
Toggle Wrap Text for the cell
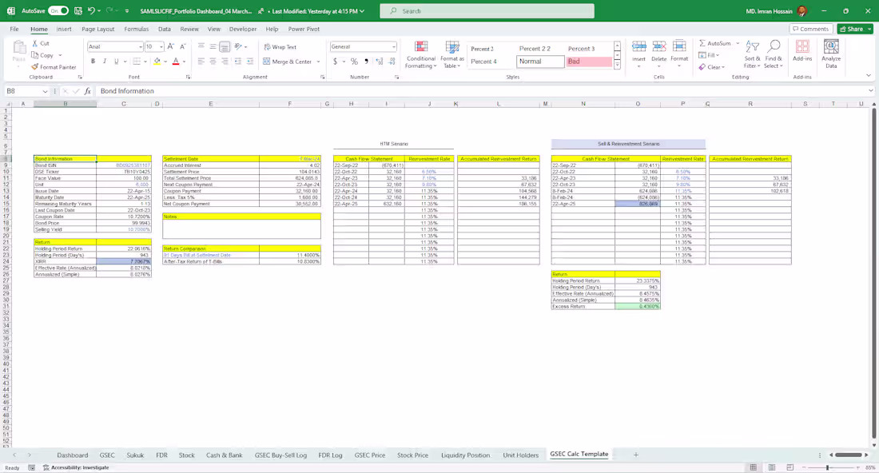click(x=280, y=47)
